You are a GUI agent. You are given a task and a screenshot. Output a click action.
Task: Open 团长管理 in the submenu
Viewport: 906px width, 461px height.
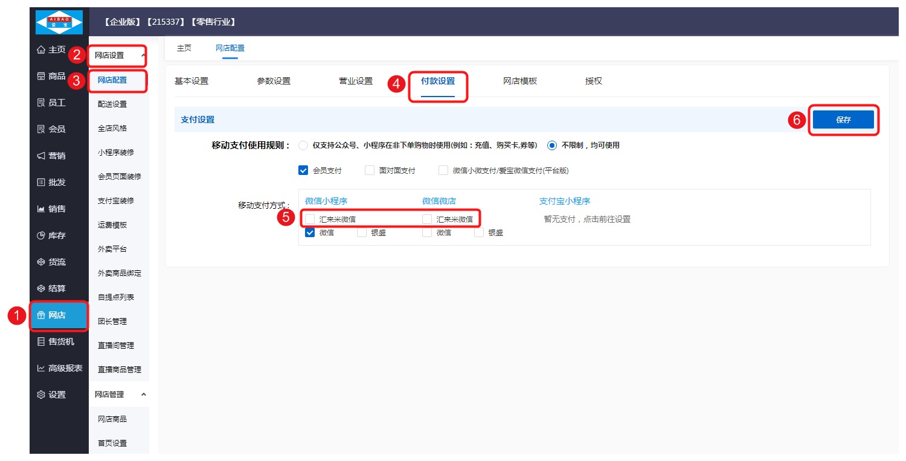point(112,321)
